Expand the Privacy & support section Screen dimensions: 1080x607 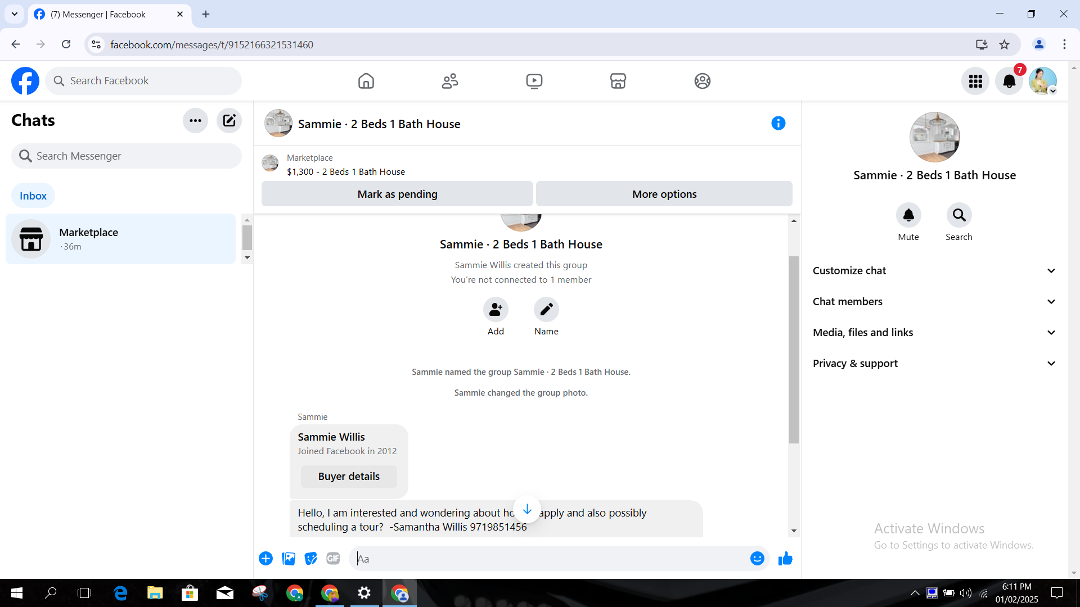pos(934,364)
